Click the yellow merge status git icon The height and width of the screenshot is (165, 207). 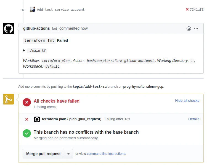[x=9, y=99]
